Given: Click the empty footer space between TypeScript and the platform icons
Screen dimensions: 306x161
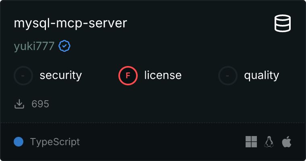Looking at the screenshot, I should 161,142.
